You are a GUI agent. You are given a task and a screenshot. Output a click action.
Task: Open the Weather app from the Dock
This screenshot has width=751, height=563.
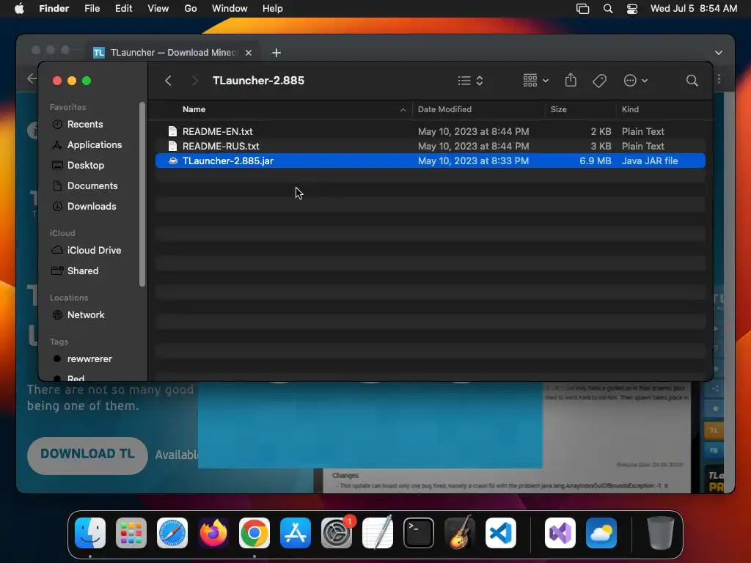coord(601,533)
